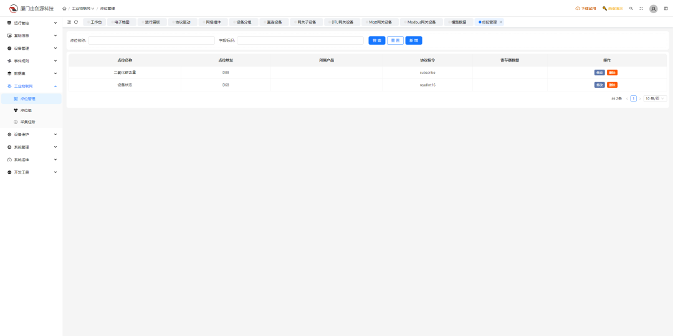Open the 10 条/页 page size dropdown
This screenshot has width=673, height=336.
coord(656,98)
